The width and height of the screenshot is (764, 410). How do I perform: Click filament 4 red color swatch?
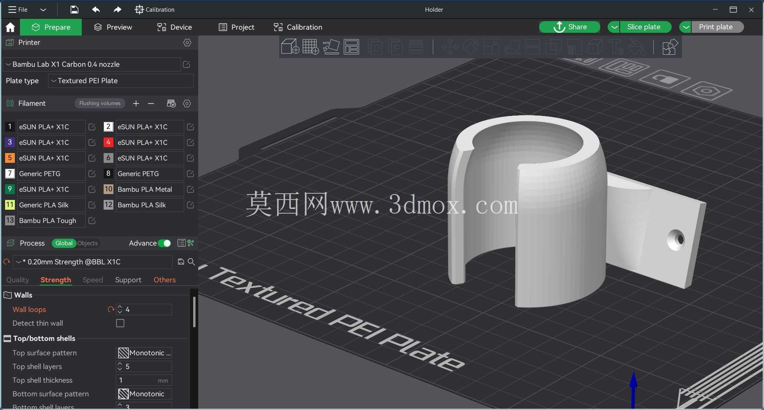(108, 143)
